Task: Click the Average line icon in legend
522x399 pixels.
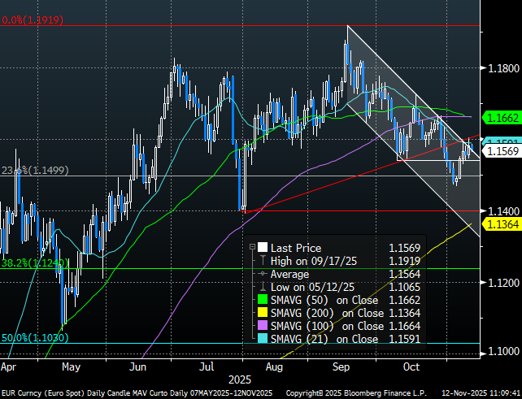Action: pos(263,274)
